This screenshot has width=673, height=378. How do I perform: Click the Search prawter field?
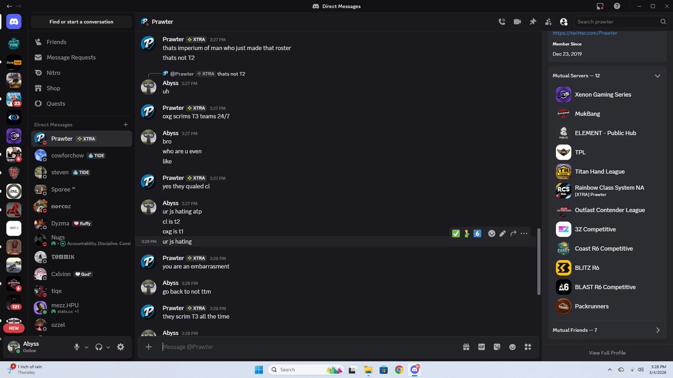(x=621, y=22)
